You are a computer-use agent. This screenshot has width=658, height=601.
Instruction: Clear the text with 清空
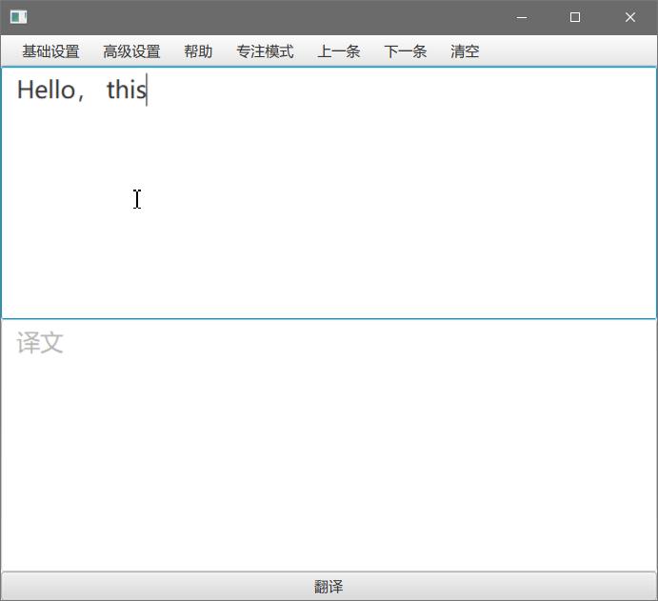465,51
